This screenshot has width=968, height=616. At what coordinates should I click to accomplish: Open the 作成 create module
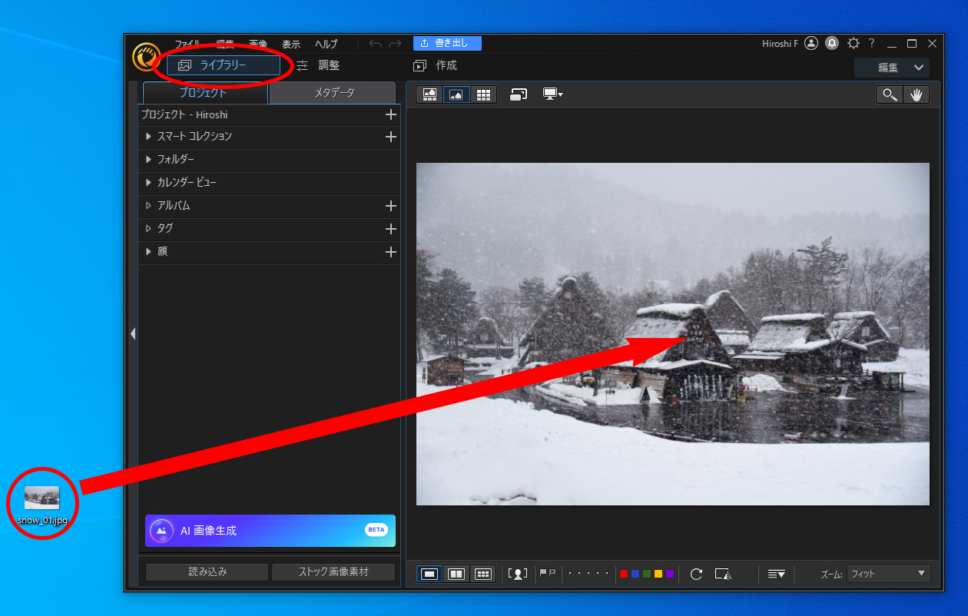coord(435,65)
